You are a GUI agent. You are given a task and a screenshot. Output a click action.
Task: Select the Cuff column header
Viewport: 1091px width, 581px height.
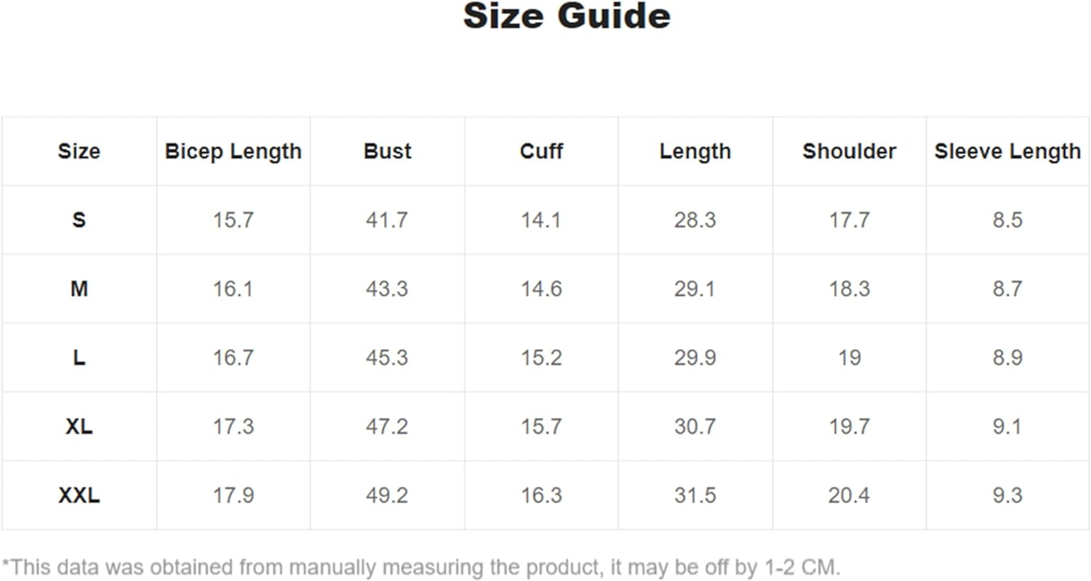(x=541, y=151)
